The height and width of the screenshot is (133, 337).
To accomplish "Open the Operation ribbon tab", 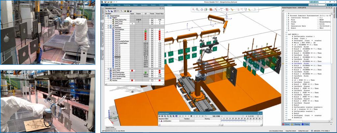I will [144, 5].
